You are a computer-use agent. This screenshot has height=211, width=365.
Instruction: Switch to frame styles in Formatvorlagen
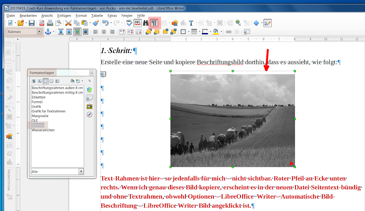point(46,81)
